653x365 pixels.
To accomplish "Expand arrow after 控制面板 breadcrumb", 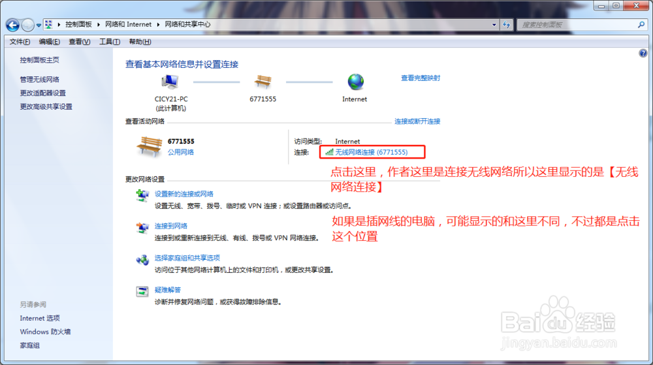I will [x=99, y=25].
